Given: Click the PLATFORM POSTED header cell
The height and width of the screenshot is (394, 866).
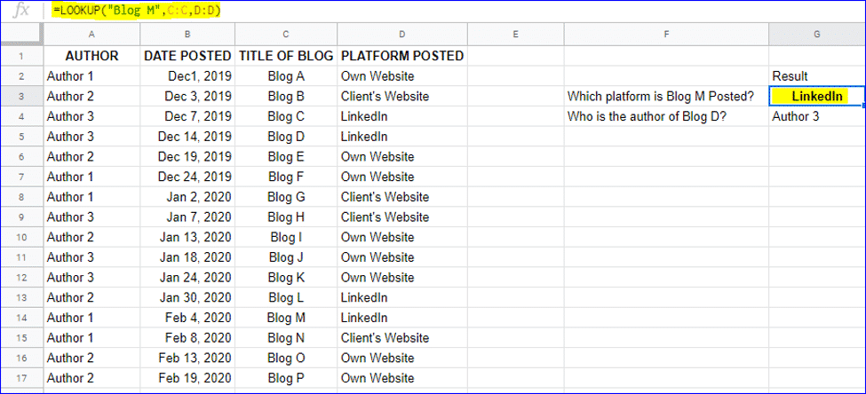Looking at the screenshot, I should pos(402,56).
